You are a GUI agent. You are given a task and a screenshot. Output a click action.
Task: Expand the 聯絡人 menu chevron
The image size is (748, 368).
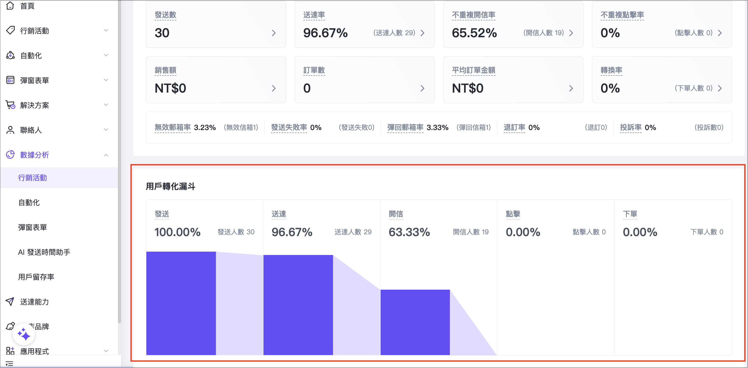tap(106, 130)
